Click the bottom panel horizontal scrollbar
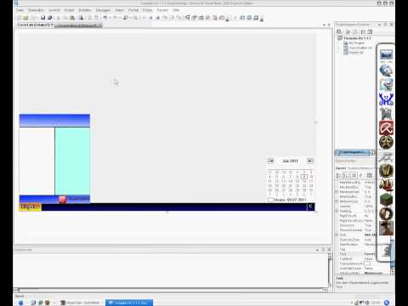Screen dimensions: 408x306 tap(172, 290)
